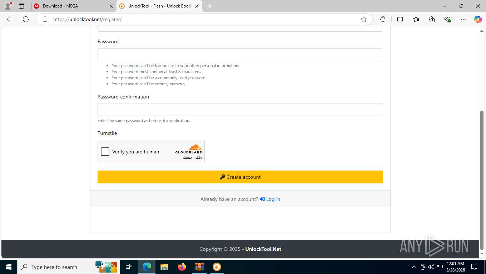Follow the Log in link

[x=270, y=199]
